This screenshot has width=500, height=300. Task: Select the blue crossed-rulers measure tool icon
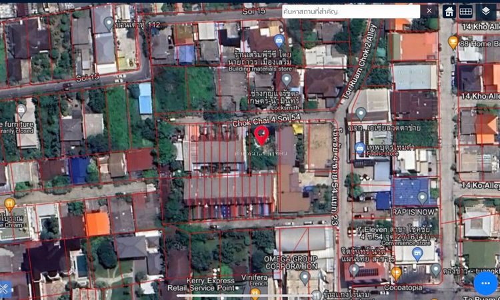(x=5, y=289)
